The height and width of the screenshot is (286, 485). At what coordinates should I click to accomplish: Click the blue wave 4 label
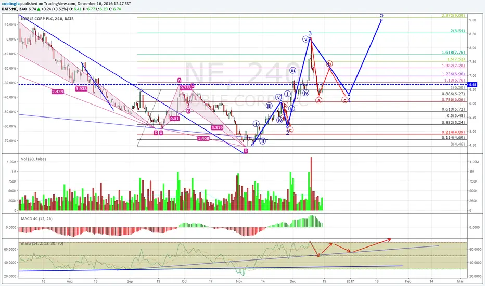tap(349, 100)
